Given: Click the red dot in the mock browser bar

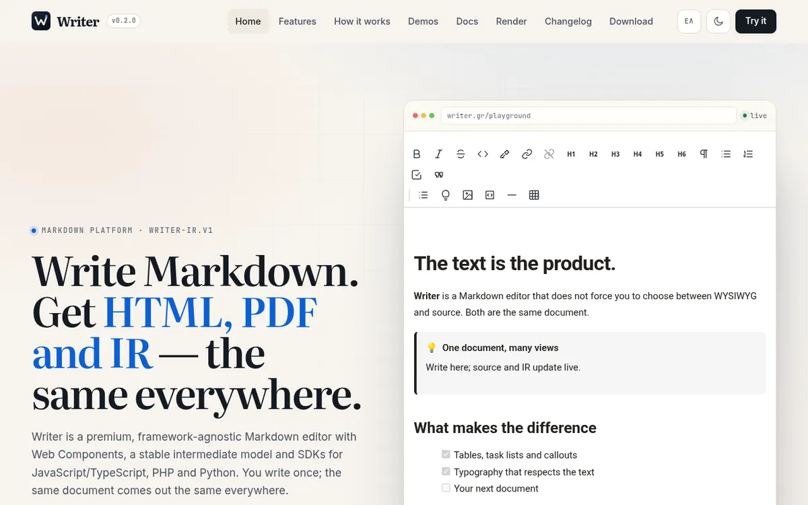Looking at the screenshot, I should point(415,116).
